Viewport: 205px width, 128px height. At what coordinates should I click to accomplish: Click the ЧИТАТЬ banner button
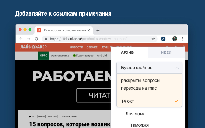tap(94, 95)
